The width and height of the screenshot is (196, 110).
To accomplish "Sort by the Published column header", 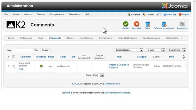I will click(x=41, y=57).
